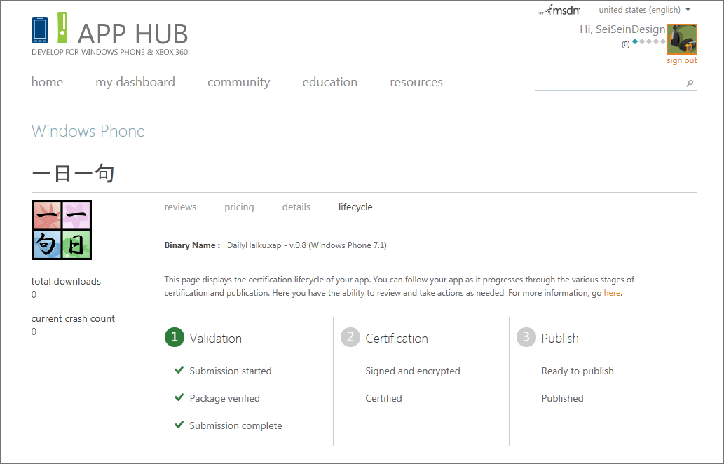Open the education navigation item
Screen dimensions: 724x464
329,82
